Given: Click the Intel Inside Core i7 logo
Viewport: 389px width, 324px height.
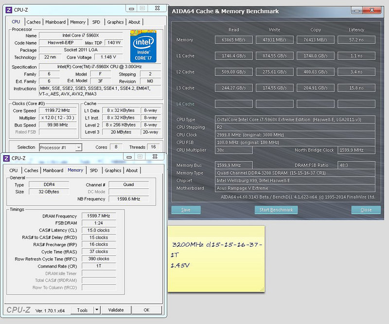Looking at the screenshot, I should point(143,46).
